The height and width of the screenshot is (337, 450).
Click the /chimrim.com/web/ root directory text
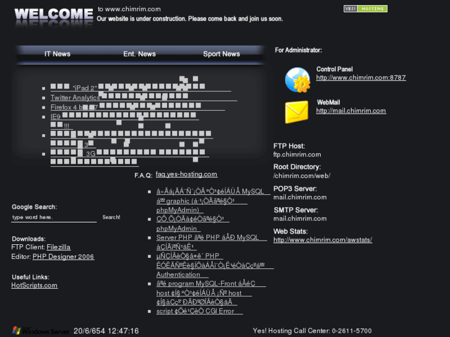301,176
